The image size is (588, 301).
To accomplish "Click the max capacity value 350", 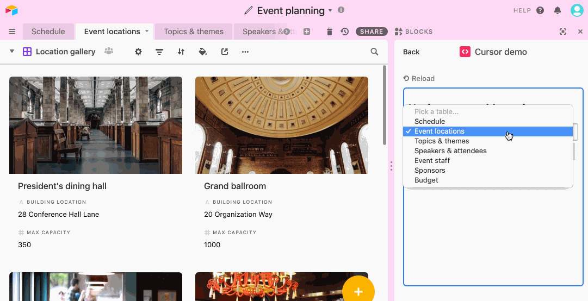I will click(24, 245).
